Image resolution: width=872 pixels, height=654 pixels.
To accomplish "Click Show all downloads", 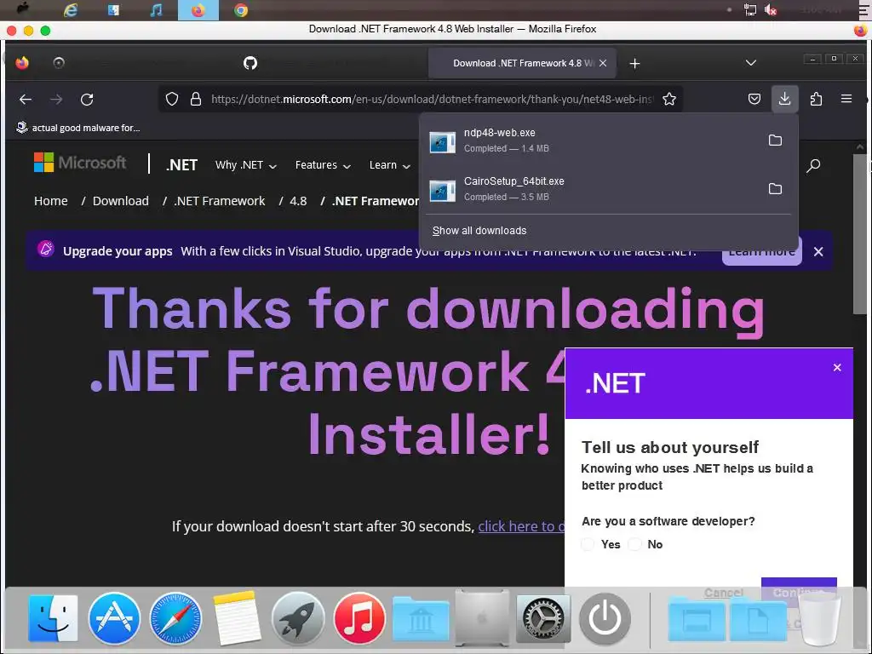I will [479, 231].
